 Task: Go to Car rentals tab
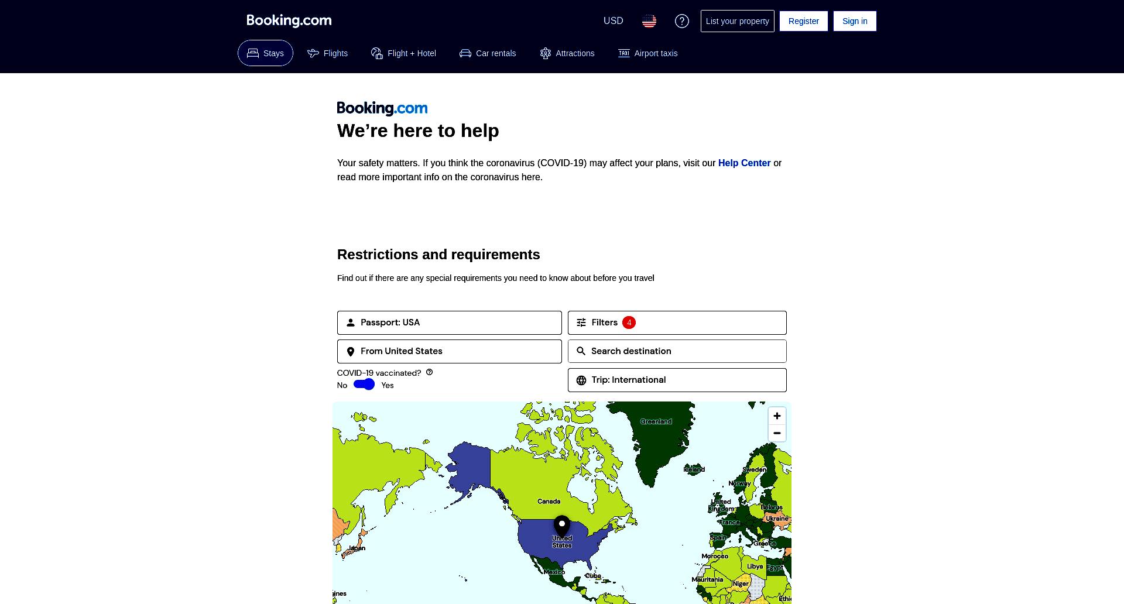point(488,53)
